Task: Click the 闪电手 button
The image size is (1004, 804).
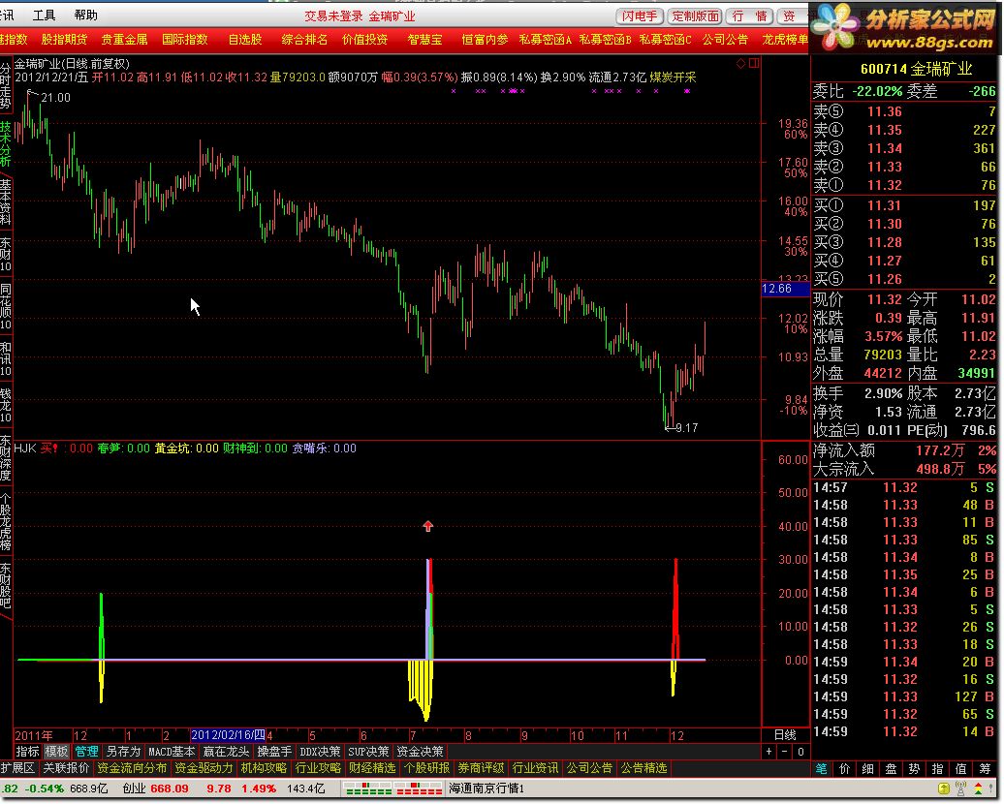Action: [x=640, y=16]
